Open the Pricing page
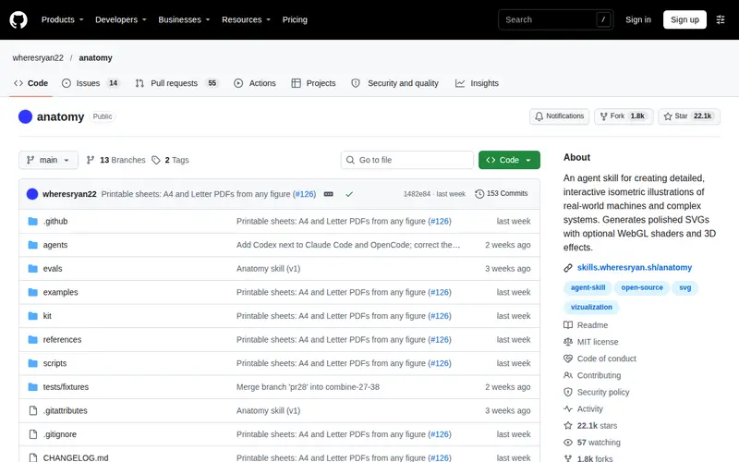Viewport: 739px width, 462px height. coord(295,19)
